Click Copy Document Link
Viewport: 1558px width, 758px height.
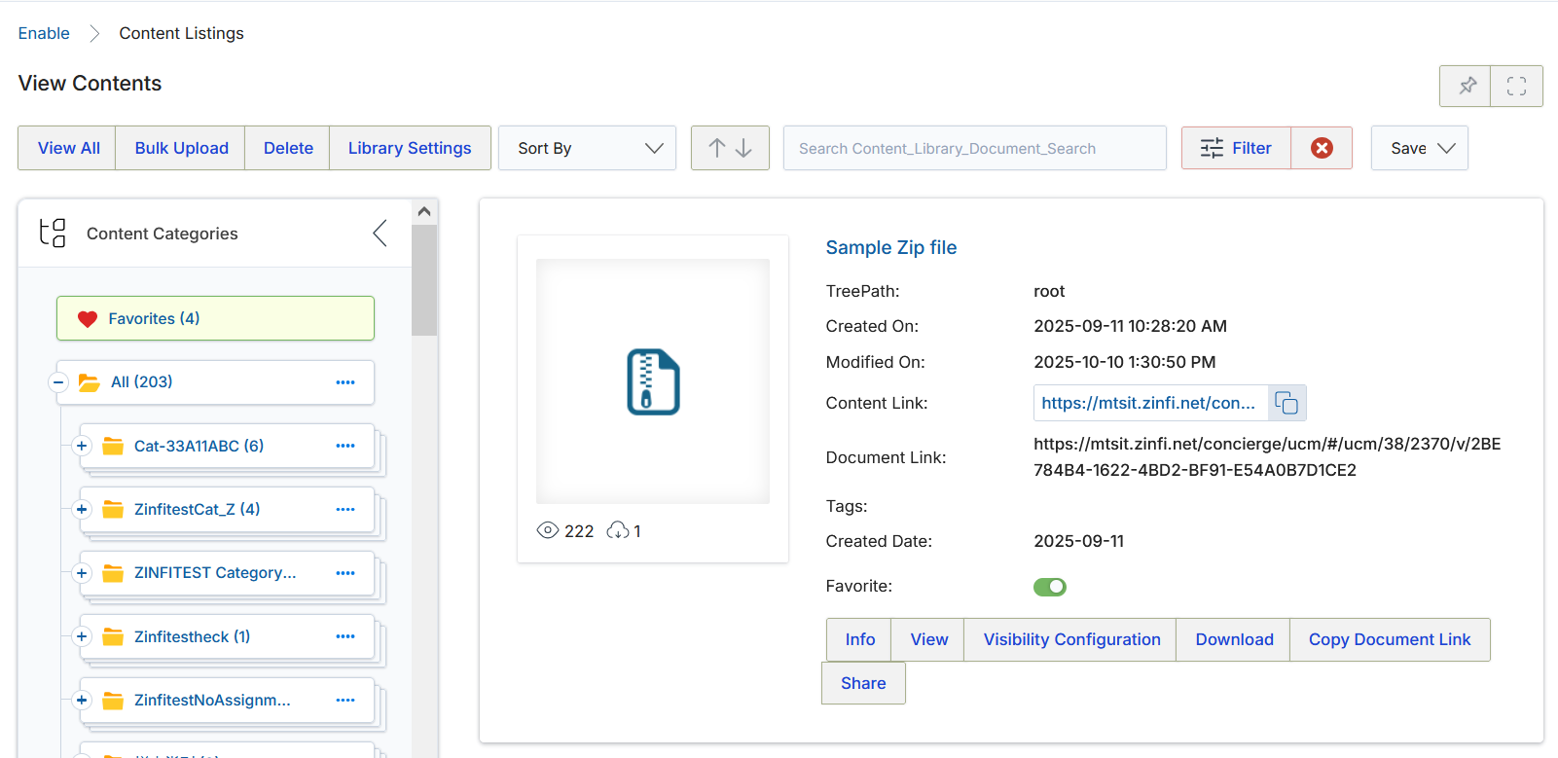click(x=1390, y=639)
